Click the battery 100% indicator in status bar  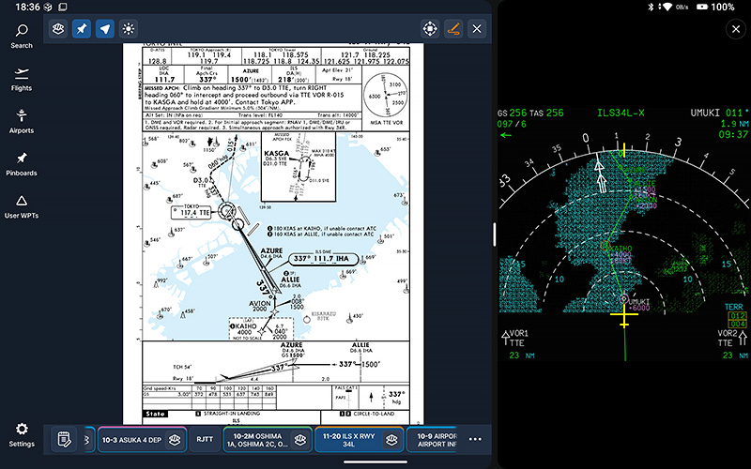(x=716, y=7)
